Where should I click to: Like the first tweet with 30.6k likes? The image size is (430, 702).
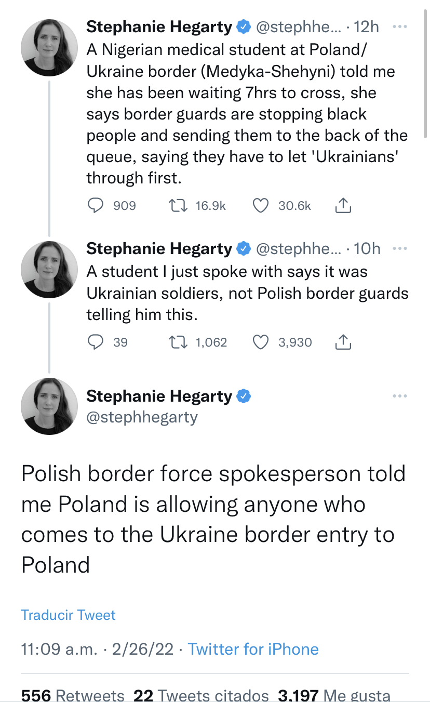click(x=260, y=206)
